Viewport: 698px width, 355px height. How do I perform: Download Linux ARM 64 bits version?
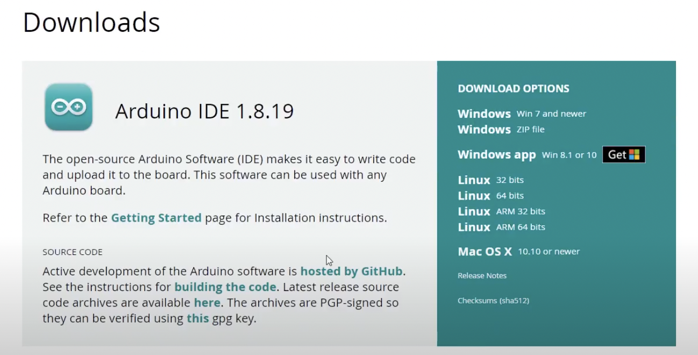click(501, 226)
